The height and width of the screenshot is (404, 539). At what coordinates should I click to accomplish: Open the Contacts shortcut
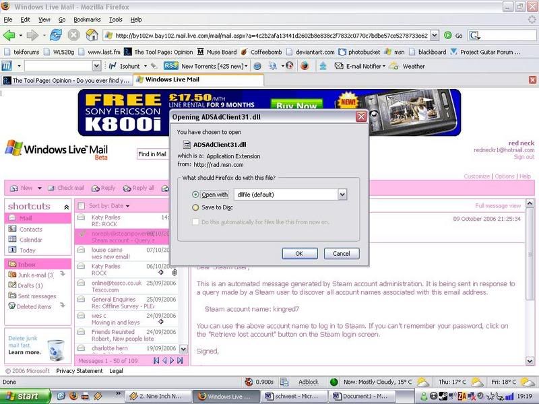(x=30, y=230)
